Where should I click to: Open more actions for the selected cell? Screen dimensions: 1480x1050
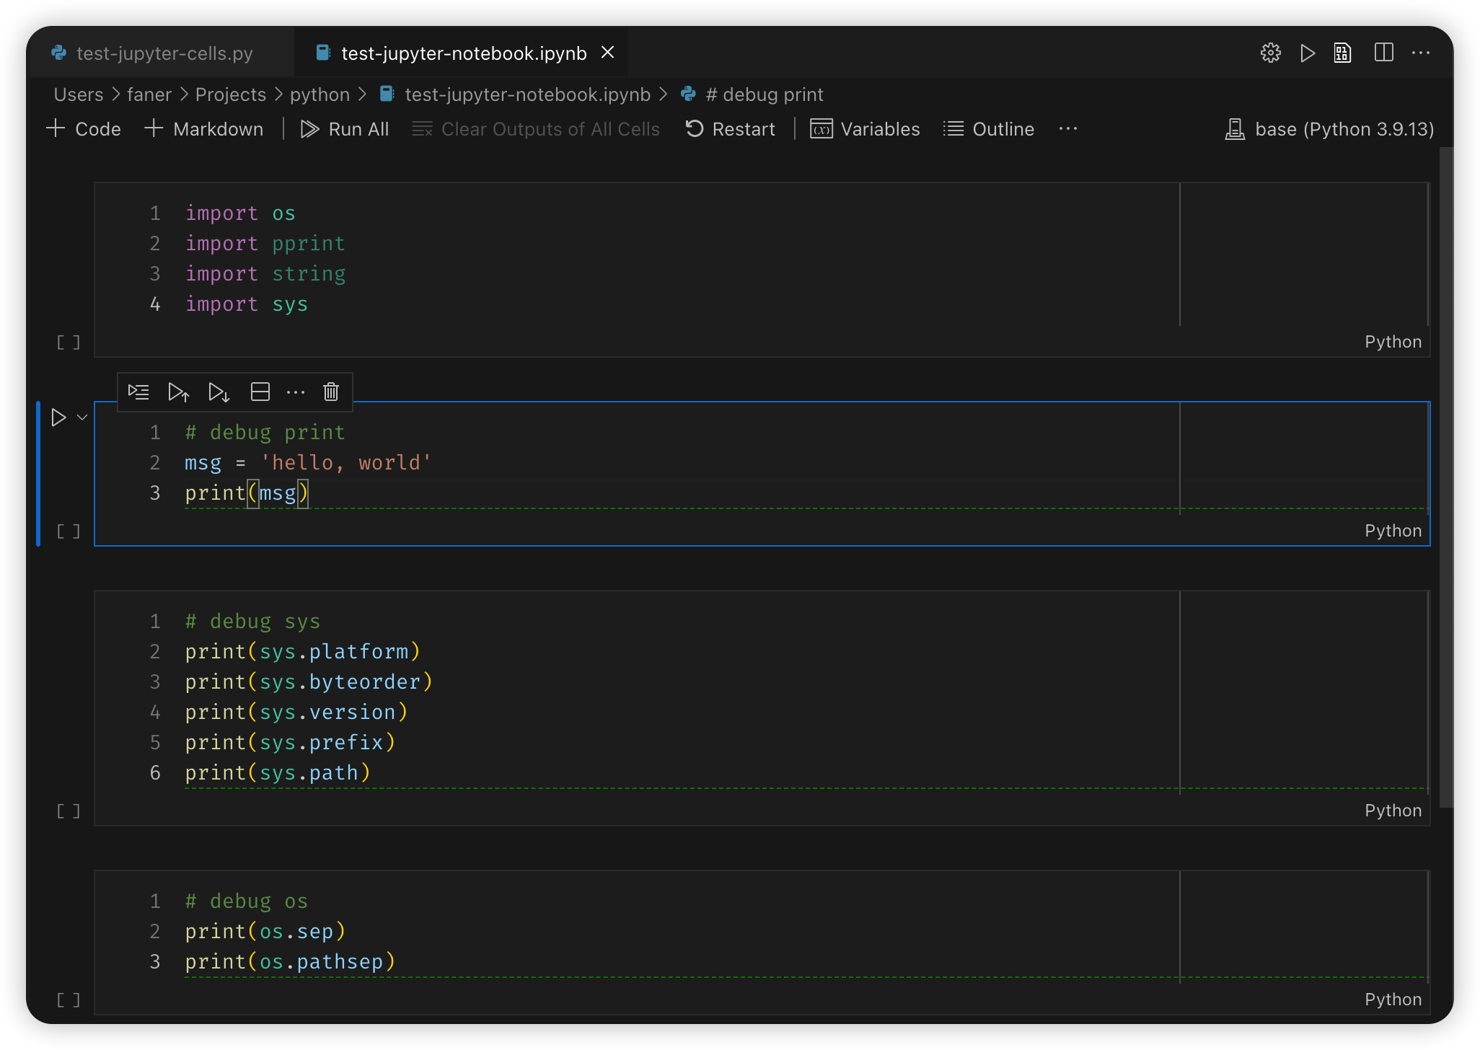(296, 392)
